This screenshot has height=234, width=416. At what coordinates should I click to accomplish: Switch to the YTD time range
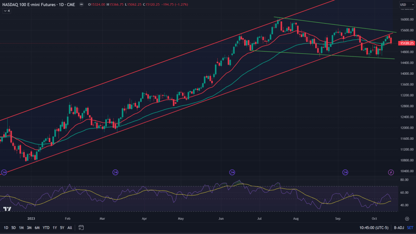(45, 227)
